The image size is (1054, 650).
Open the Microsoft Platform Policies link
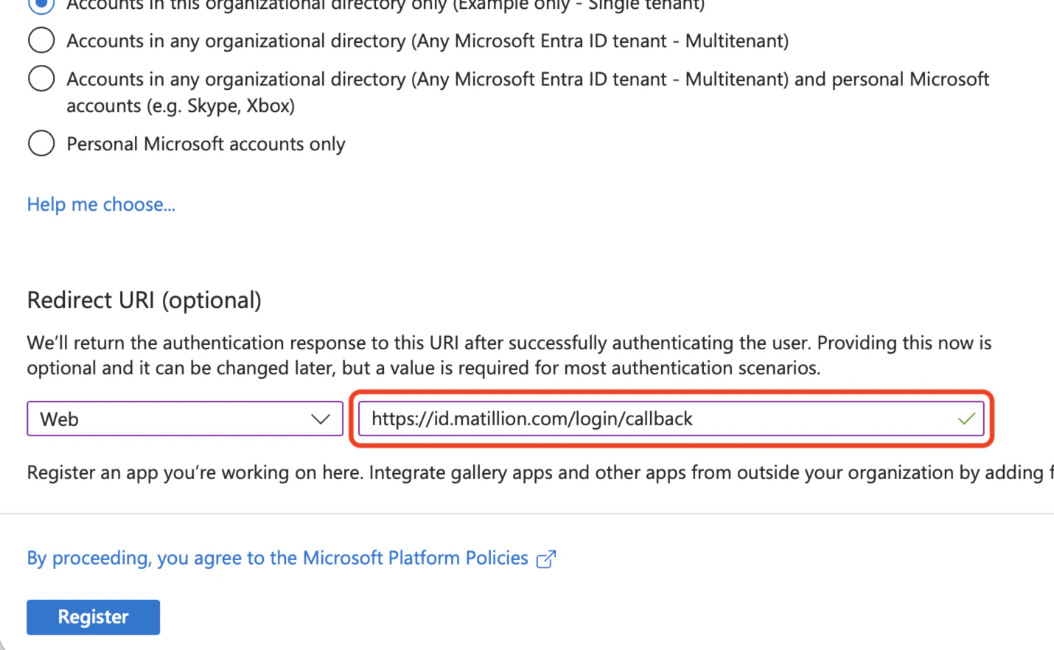(x=277, y=558)
